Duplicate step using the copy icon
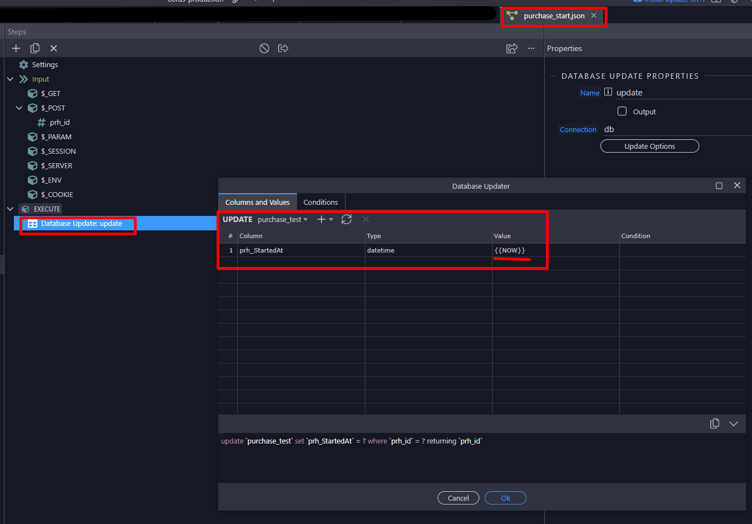The image size is (752, 524). pos(35,48)
